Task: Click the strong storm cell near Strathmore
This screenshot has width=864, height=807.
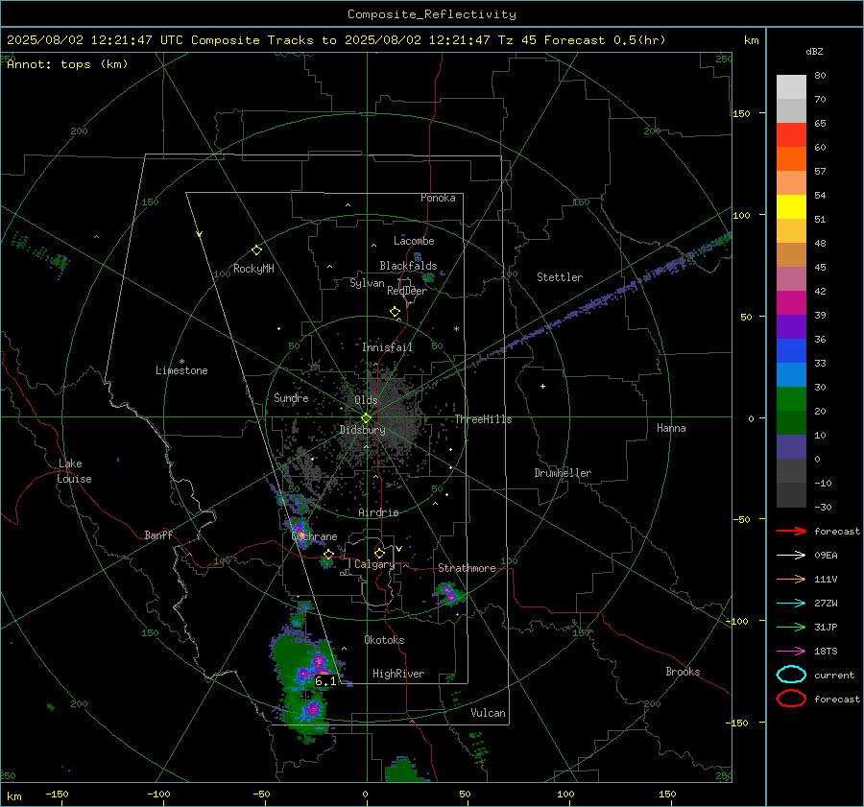Action: [x=449, y=594]
